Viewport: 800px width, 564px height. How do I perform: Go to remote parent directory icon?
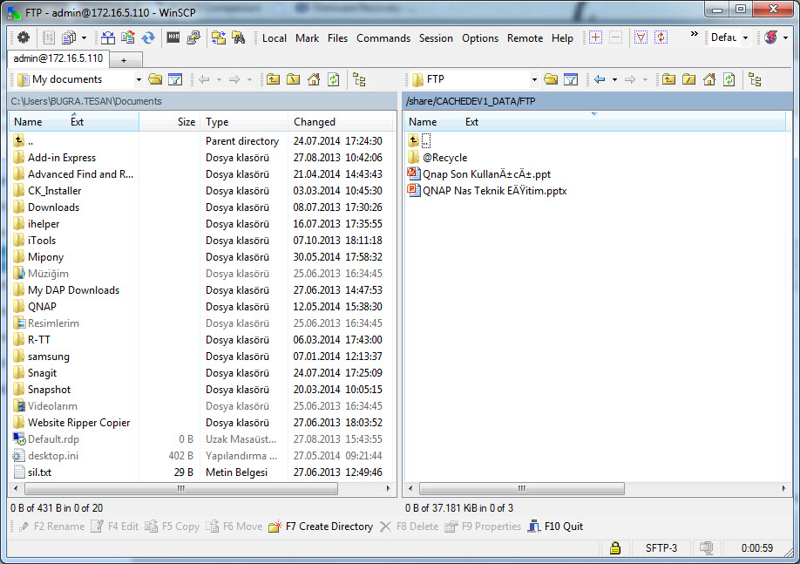[x=669, y=79]
